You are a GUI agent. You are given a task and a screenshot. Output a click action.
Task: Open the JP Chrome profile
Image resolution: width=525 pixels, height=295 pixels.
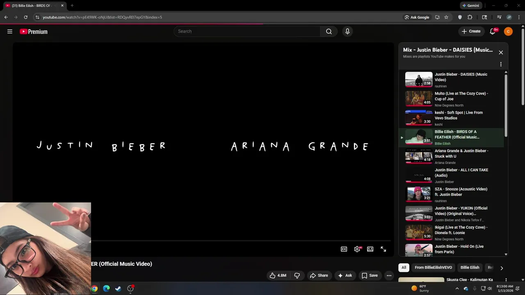pos(509,17)
